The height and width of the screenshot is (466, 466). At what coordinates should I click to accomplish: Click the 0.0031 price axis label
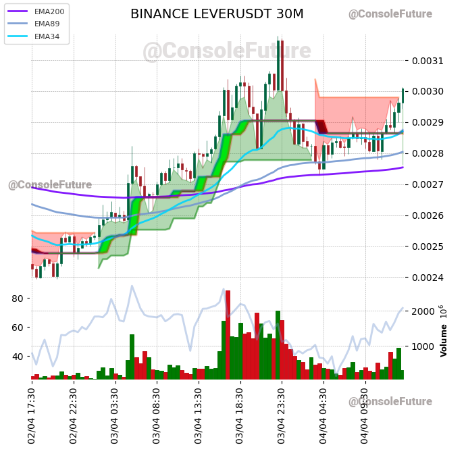(428, 61)
